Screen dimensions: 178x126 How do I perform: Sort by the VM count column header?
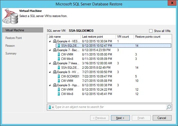coord(125,37)
